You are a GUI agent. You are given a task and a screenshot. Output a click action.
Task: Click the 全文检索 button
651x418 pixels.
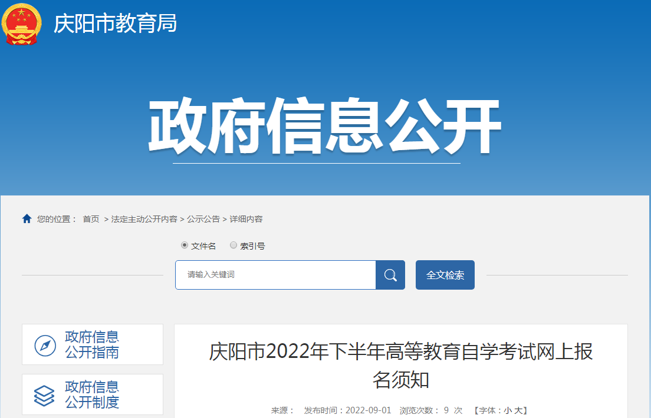[445, 275]
